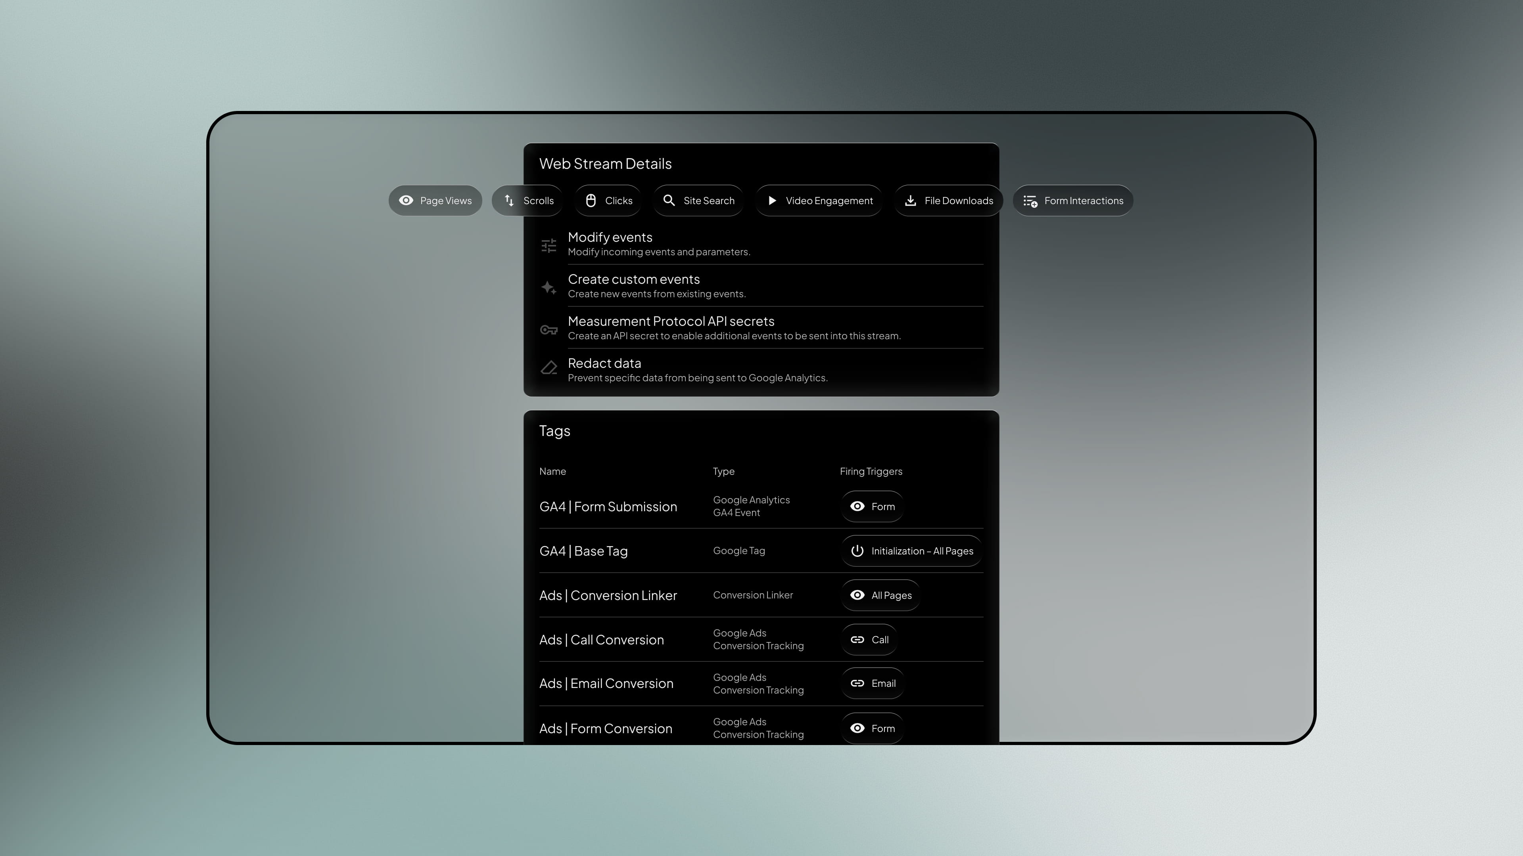Open Modify events settings
This screenshot has width=1523, height=856.
point(610,237)
